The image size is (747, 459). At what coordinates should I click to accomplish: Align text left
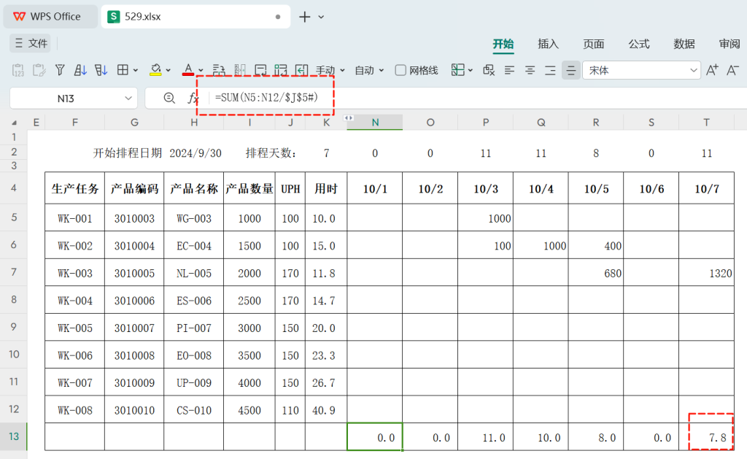(509, 71)
